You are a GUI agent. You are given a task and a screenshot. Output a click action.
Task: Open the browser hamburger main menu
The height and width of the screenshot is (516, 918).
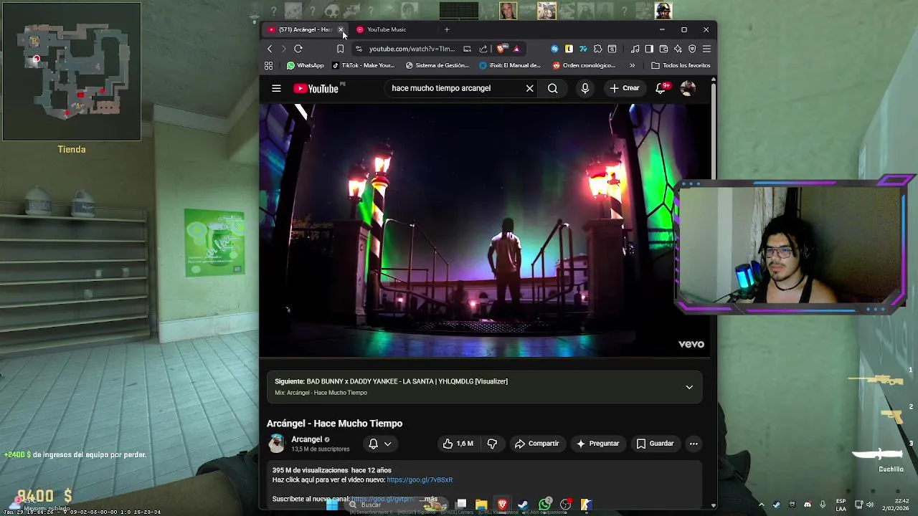pos(706,49)
